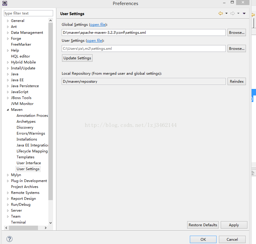Select HQL editor preference page
The height and width of the screenshot is (244, 256).
click(x=20, y=56)
